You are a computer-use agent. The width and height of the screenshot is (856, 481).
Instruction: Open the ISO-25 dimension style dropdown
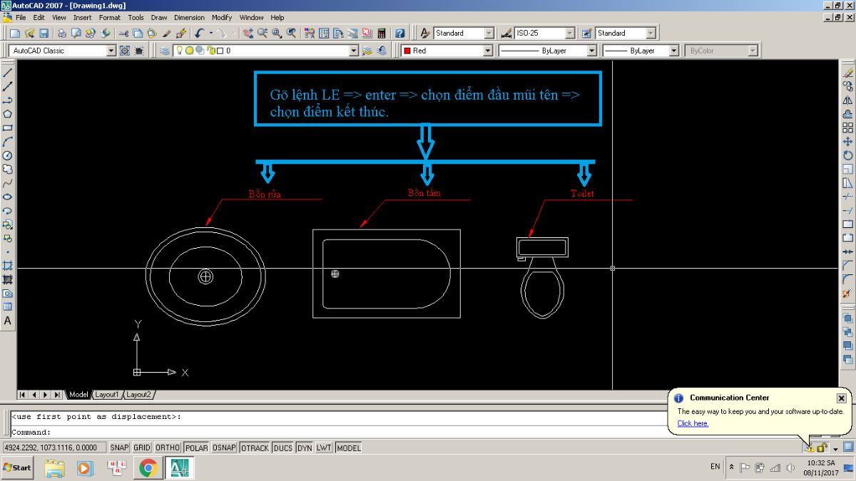point(570,33)
